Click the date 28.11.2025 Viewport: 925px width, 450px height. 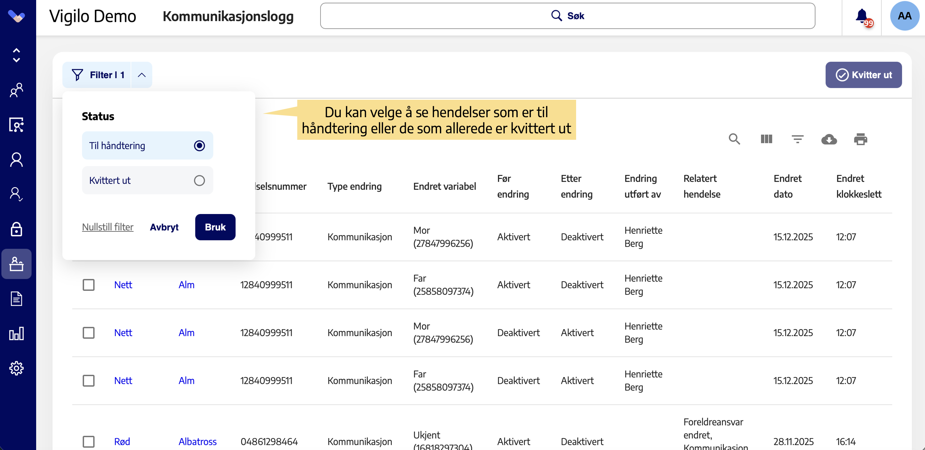coord(793,442)
